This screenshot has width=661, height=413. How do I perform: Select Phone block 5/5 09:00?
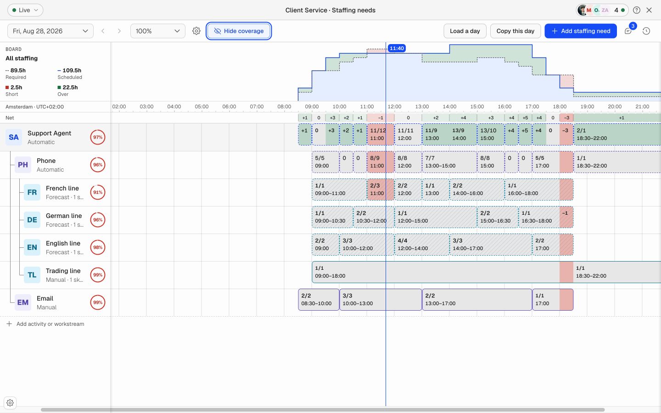pyautogui.click(x=325, y=162)
